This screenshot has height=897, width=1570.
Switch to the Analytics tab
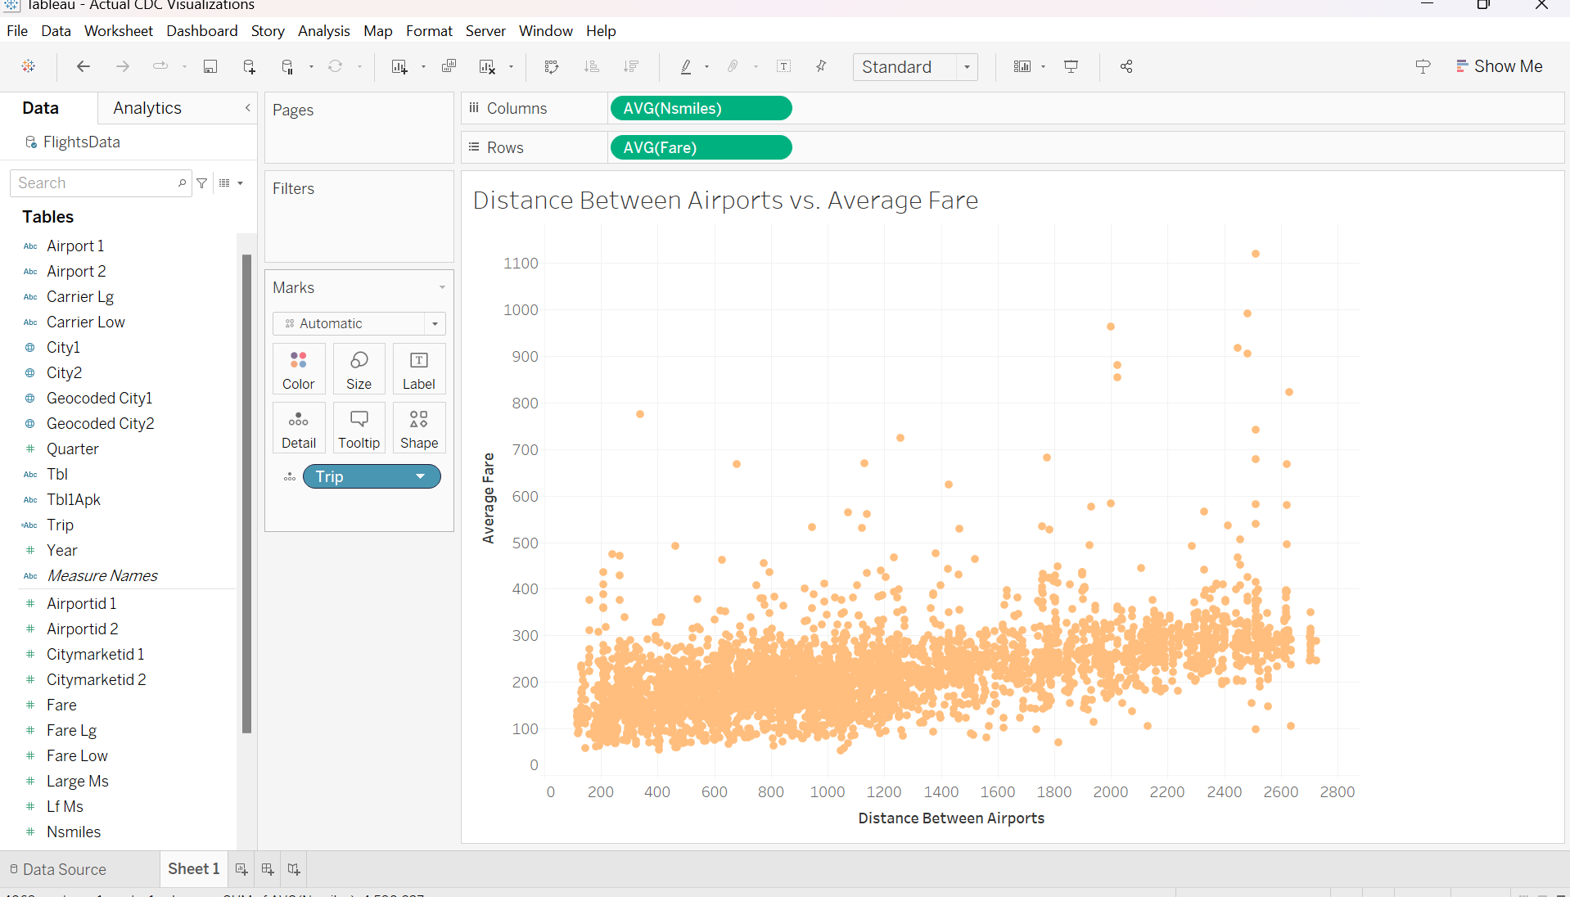pyautogui.click(x=147, y=108)
